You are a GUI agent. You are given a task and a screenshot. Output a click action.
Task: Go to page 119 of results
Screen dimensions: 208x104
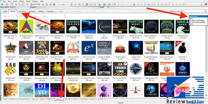44,17
